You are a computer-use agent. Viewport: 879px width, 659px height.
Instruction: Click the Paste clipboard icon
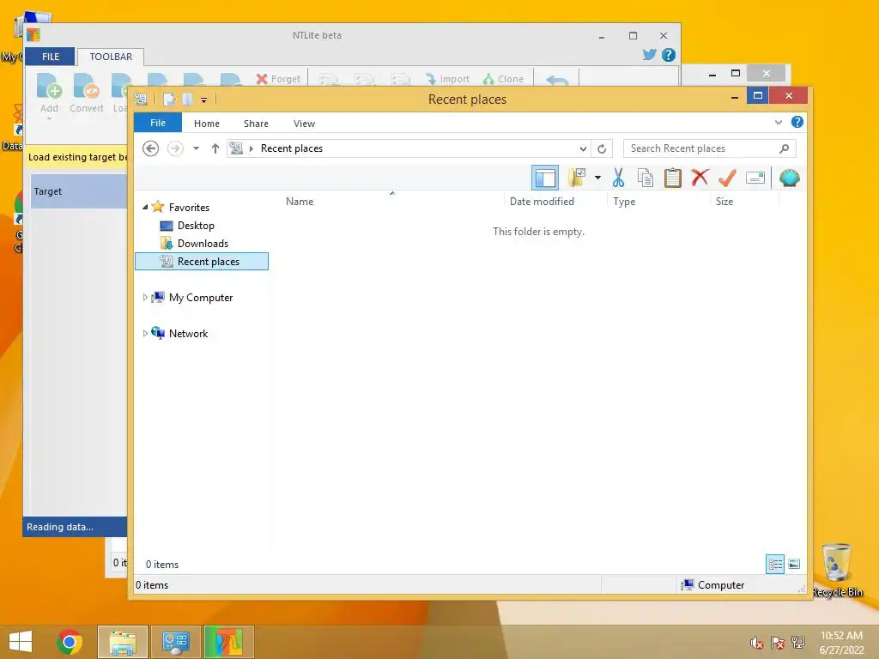[x=673, y=178]
